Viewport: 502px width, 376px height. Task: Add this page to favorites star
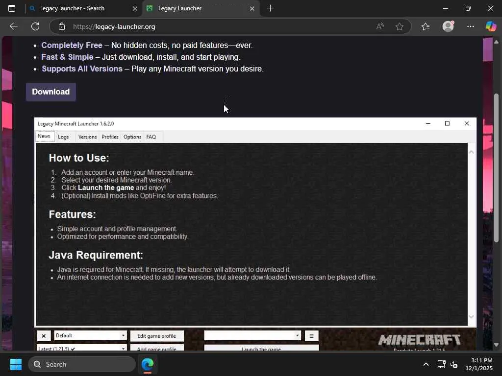pyautogui.click(x=399, y=26)
